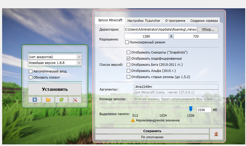Expand the (нет аккаунтов) account dropdown
Image resolution: width=246 pixels, height=146 pixels.
click(79, 57)
